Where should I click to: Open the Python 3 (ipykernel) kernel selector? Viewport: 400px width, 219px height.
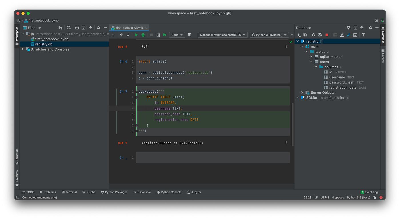point(269,35)
